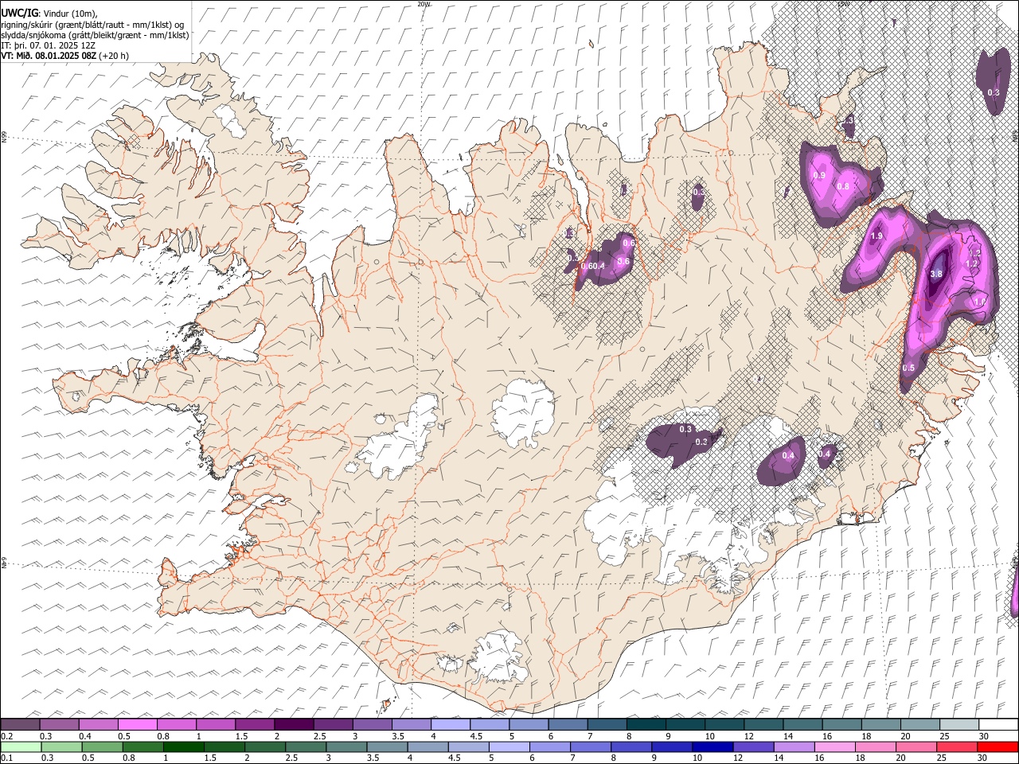Pick the 4.5 swatch in the upper snow legend row
Viewport: 1019px width, 764px height.
pyautogui.click(x=490, y=725)
